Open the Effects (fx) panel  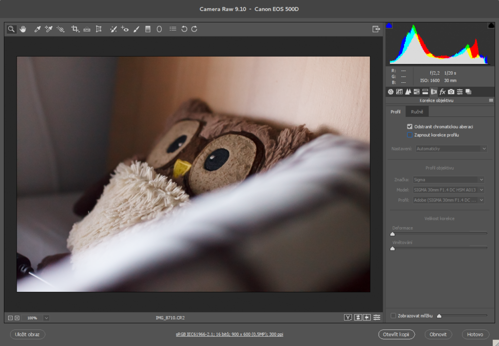(x=441, y=91)
